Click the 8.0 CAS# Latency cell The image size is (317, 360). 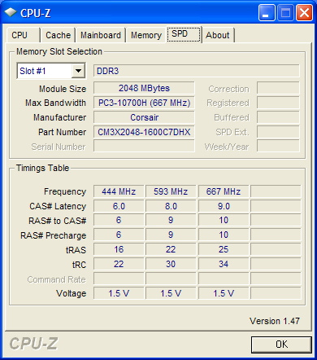click(x=171, y=206)
